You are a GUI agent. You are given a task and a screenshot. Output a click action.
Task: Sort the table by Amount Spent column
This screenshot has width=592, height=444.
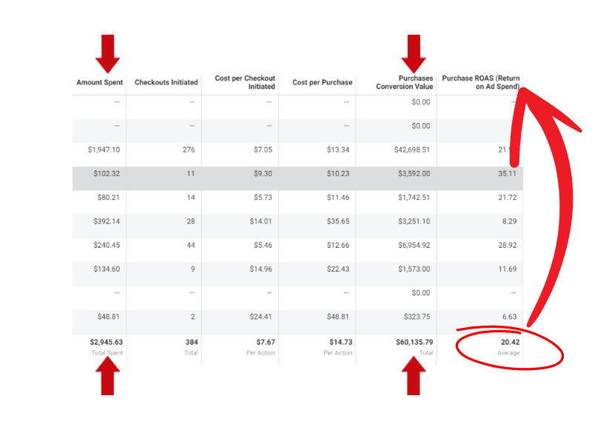(x=98, y=81)
